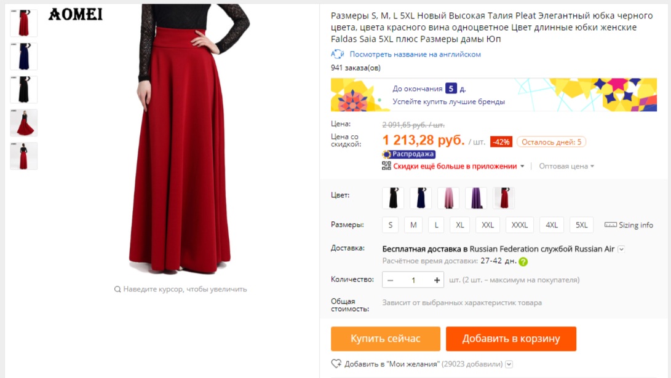Click the green delivery time help icon
Image resolution: width=671 pixels, height=378 pixels.
tap(523, 261)
